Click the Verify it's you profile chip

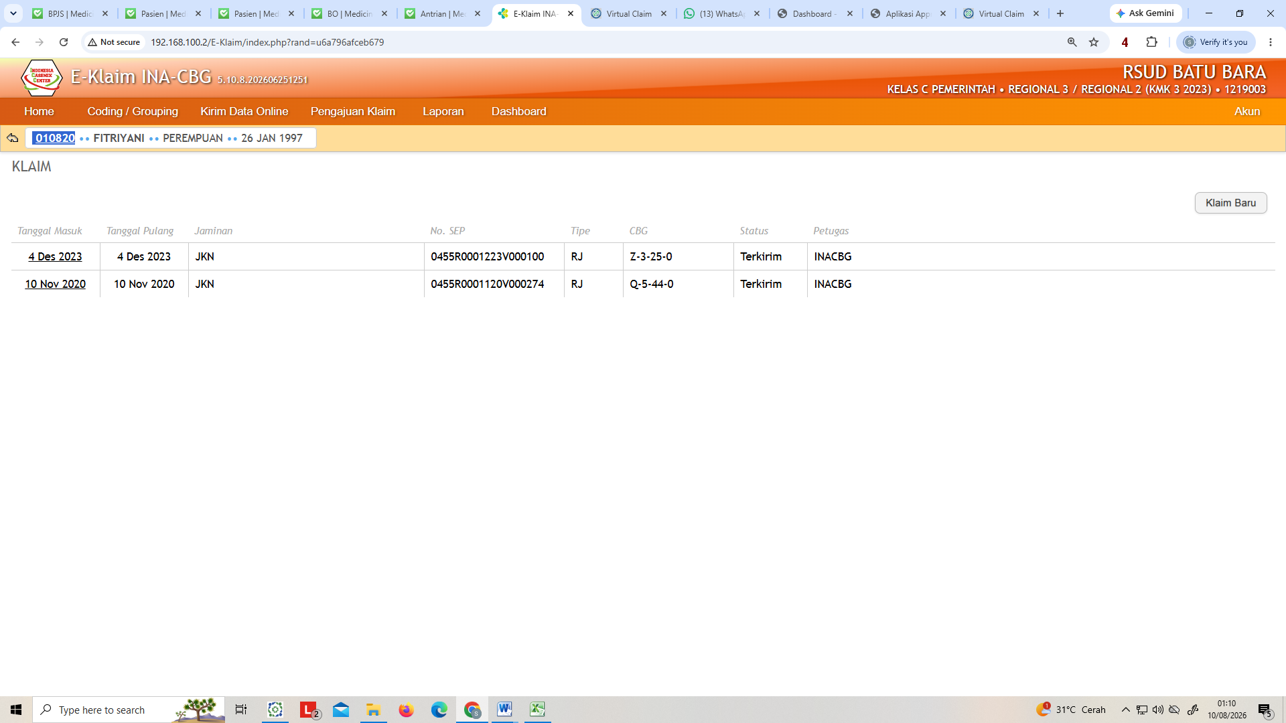coord(1216,42)
